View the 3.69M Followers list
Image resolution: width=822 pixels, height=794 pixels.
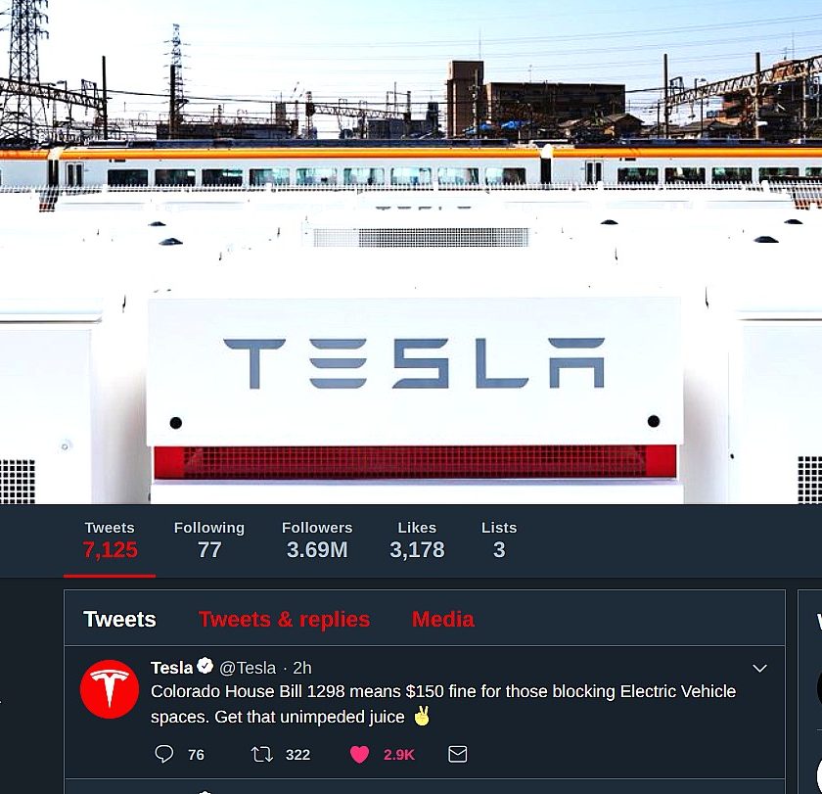point(317,540)
